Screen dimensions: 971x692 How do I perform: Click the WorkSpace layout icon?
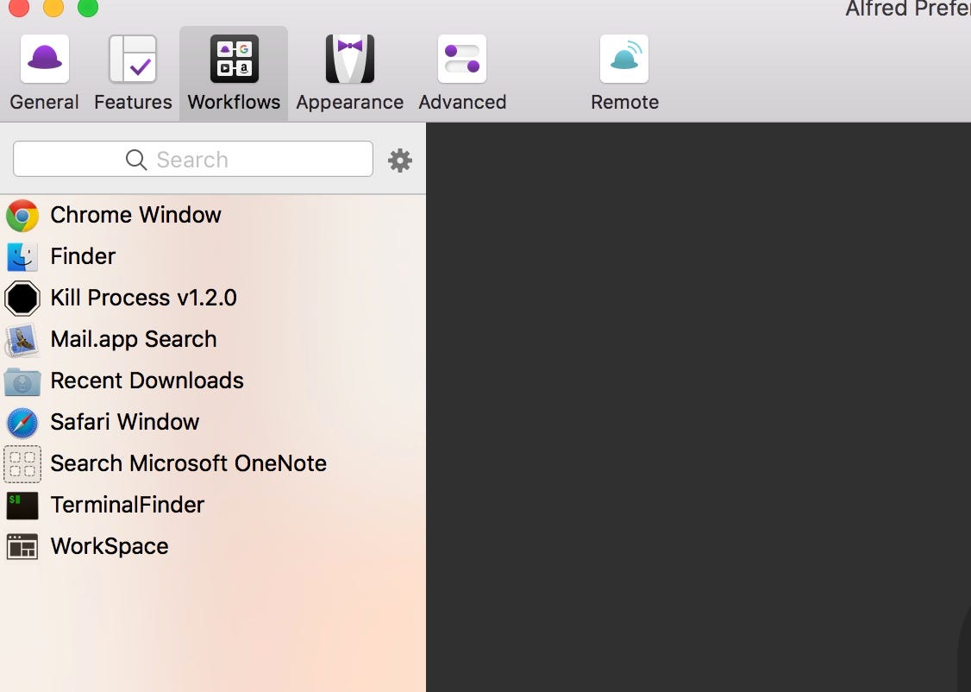click(22, 547)
